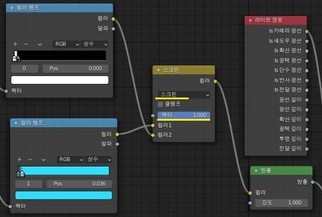Open the cyan color swatch in the bottom 컬러 램프 node

pyautogui.click(x=64, y=196)
